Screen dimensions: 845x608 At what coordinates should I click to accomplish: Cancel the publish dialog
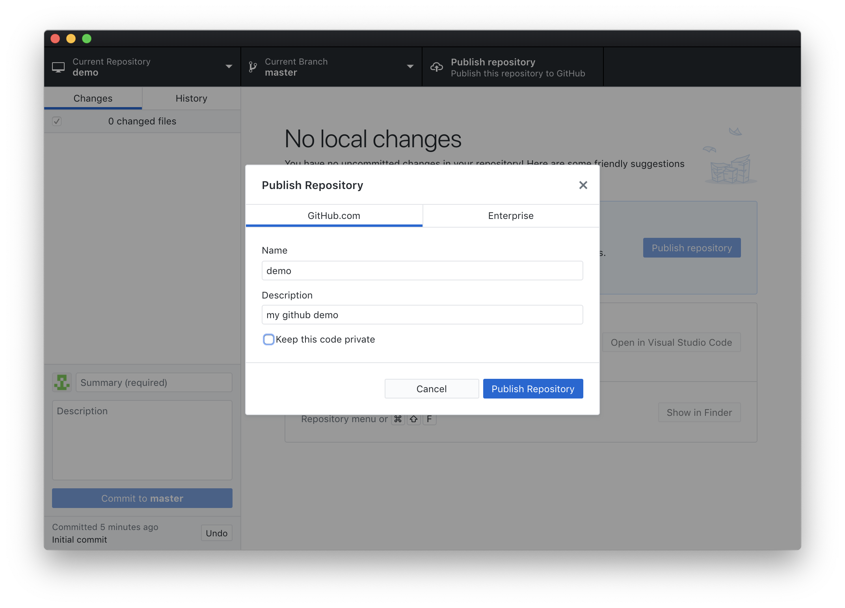(x=432, y=389)
